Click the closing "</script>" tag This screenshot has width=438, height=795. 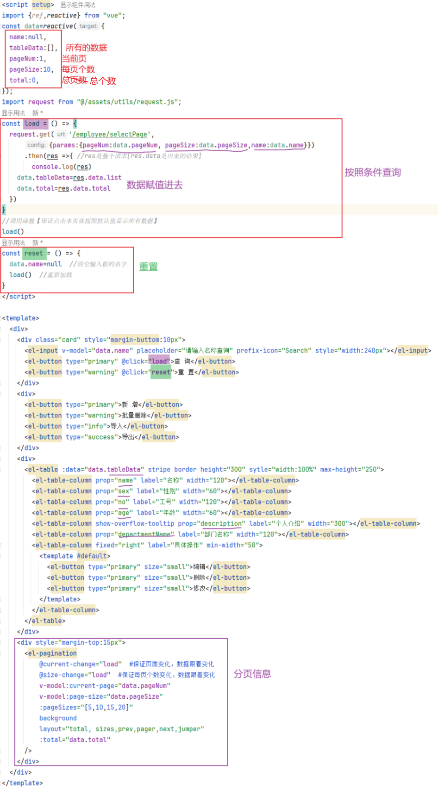pyautogui.click(x=19, y=297)
